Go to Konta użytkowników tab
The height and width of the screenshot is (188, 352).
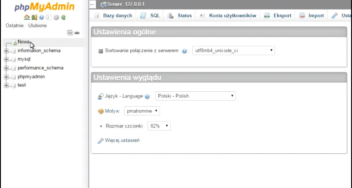(x=227, y=15)
